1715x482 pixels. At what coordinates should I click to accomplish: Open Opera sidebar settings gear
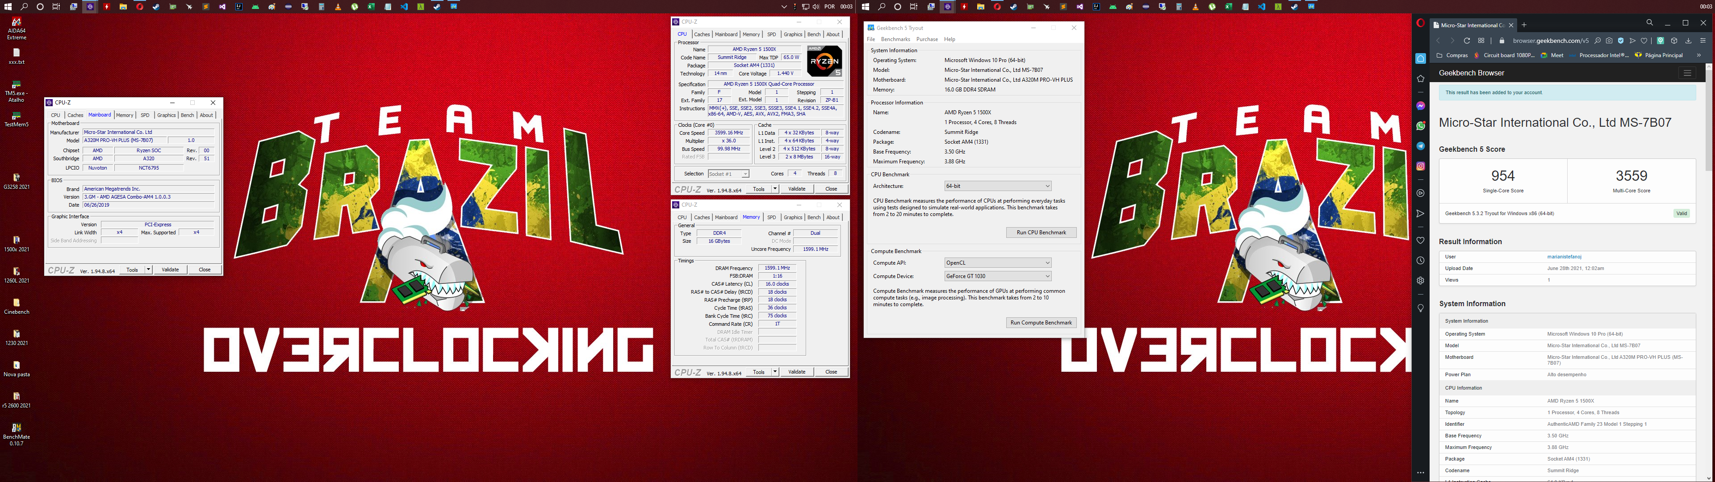1420,281
